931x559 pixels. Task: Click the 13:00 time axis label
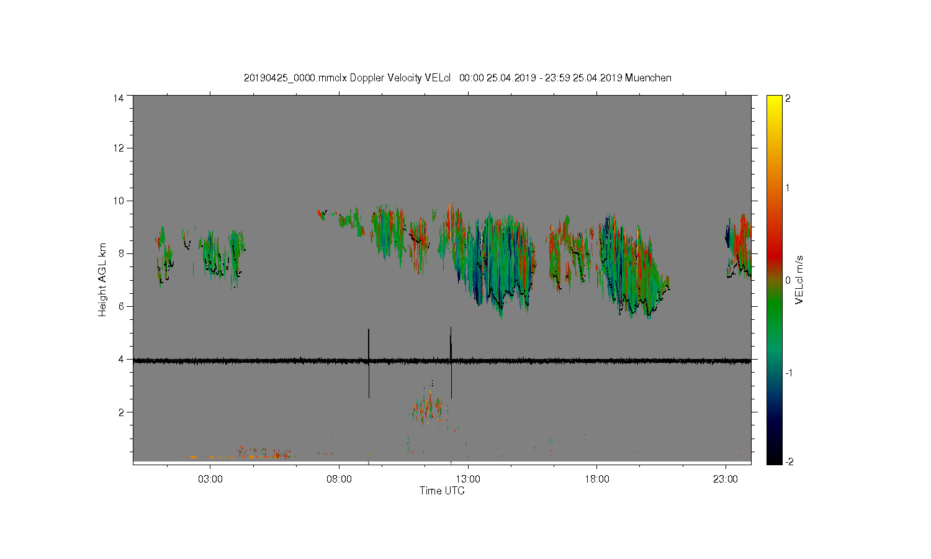click(468, 479)
